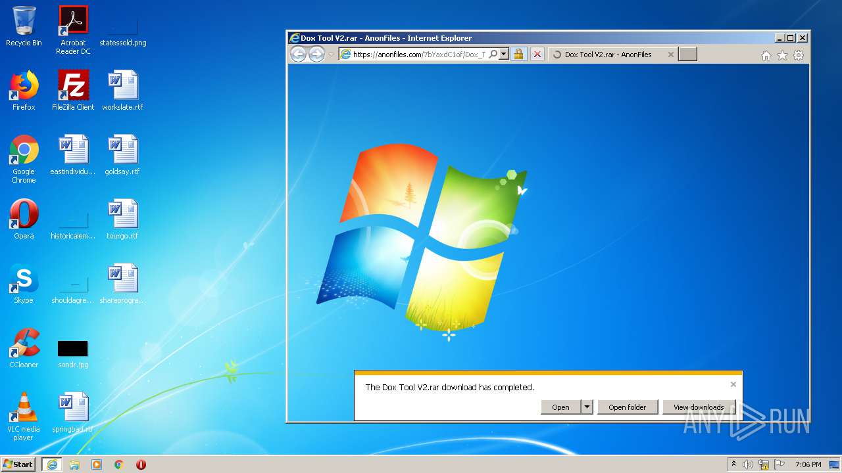This screenshot has height=473, width=842.
Task: Focus the anonfiles.com address field
Action: [x=420, y=55]
